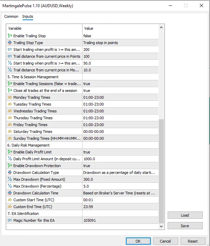Screen dimensions: 210x246
Task: Click the scrollbar's down arrow
Action: 161,226
